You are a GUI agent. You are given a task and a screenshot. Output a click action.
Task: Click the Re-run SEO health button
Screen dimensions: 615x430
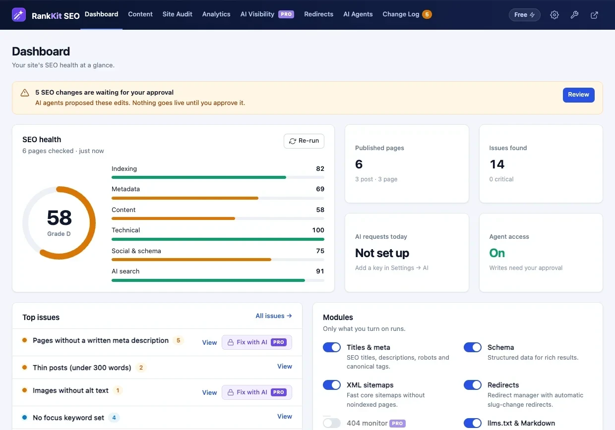pyautogui.click(x=304, y=141)
